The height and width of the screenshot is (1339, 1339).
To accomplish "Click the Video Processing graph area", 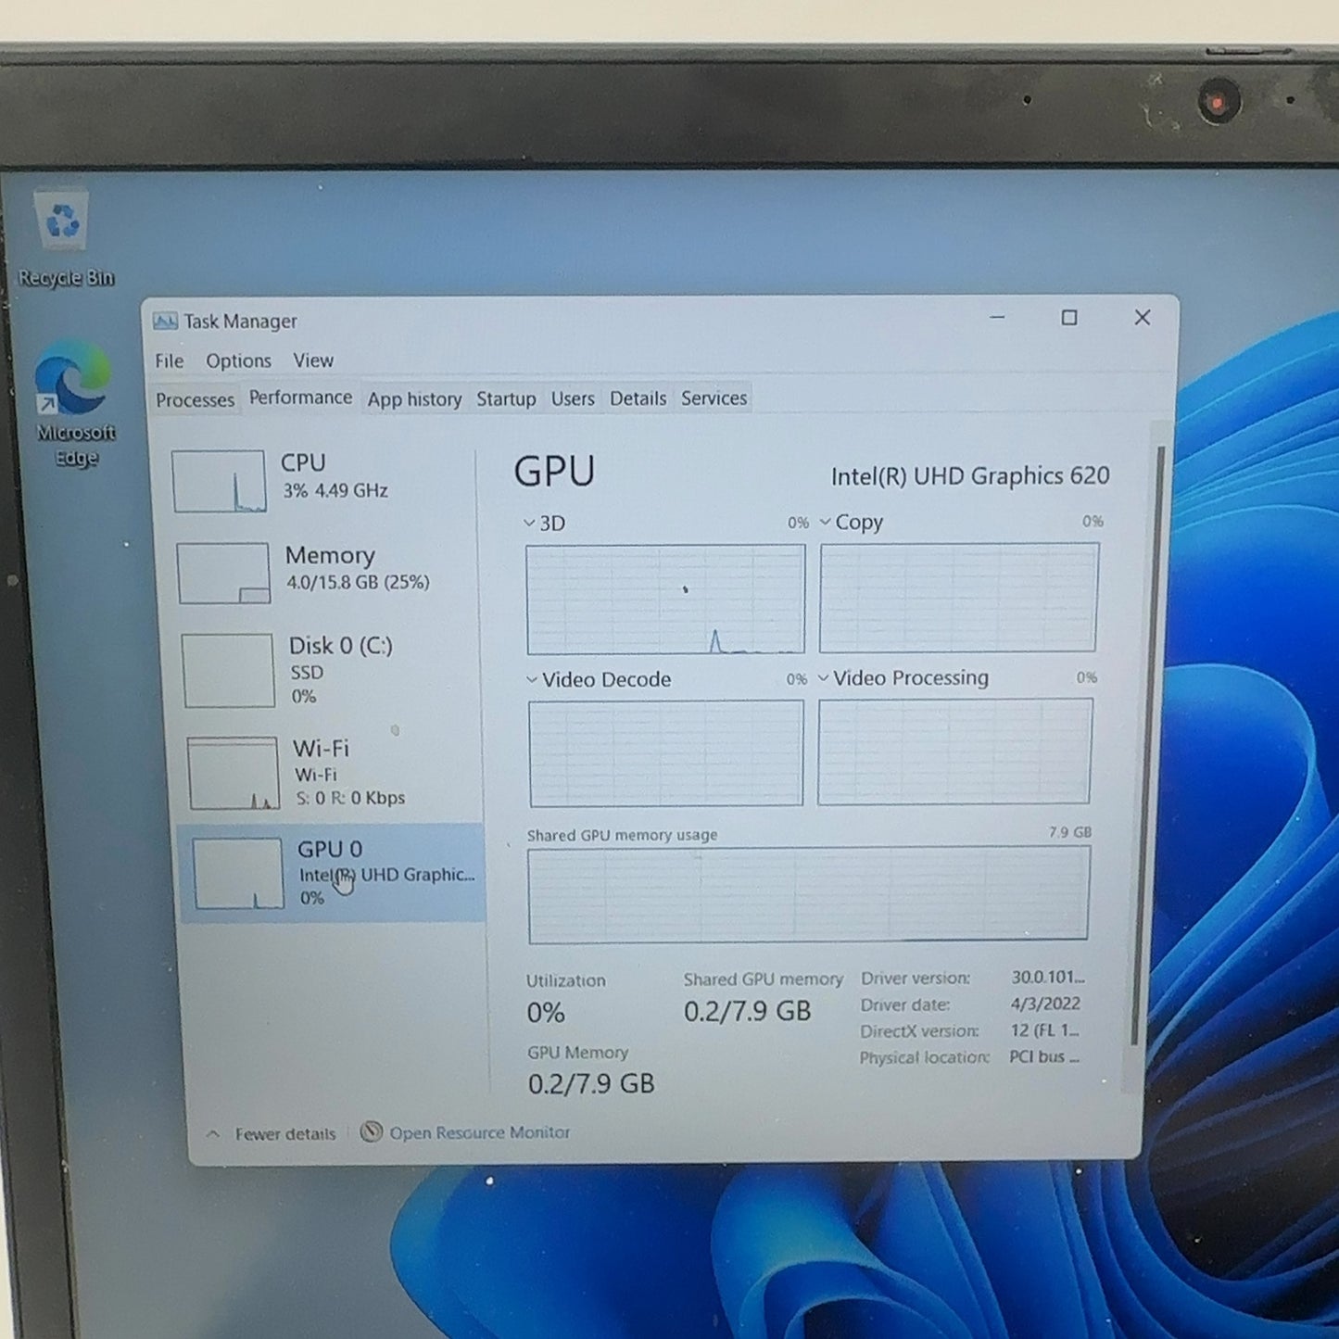I will [954, 752].
